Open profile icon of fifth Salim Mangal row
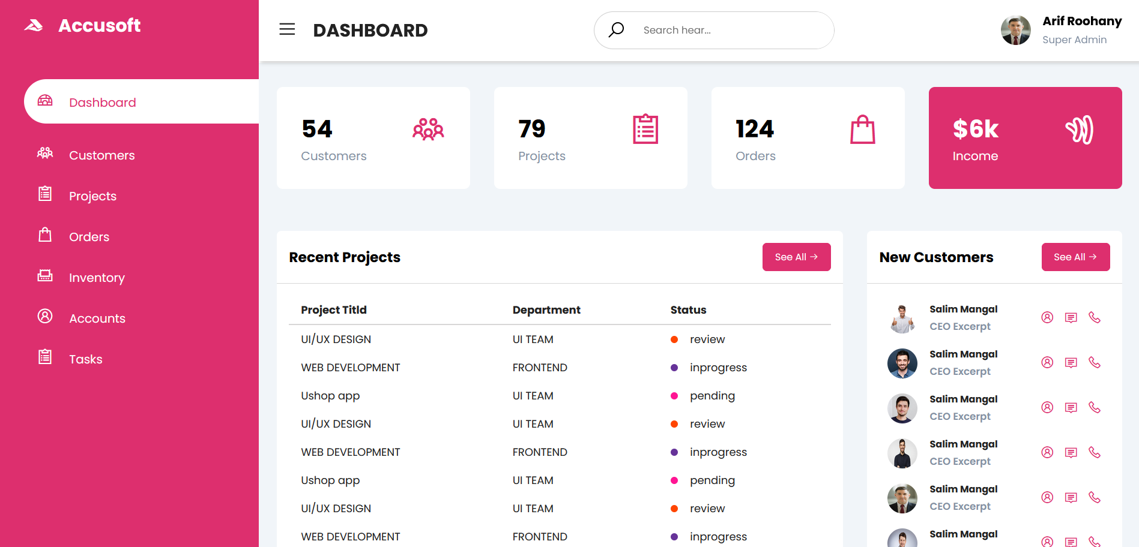This screenshot has width=1139, height=547. pos(1047,497)
